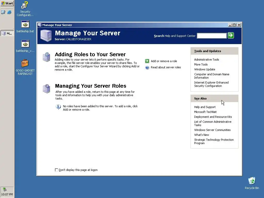Open List of Common Administrative Tasks
Image resolution: width=264 pixels, height=198 pixels.
pyautogui.click(x=213, y=123)
